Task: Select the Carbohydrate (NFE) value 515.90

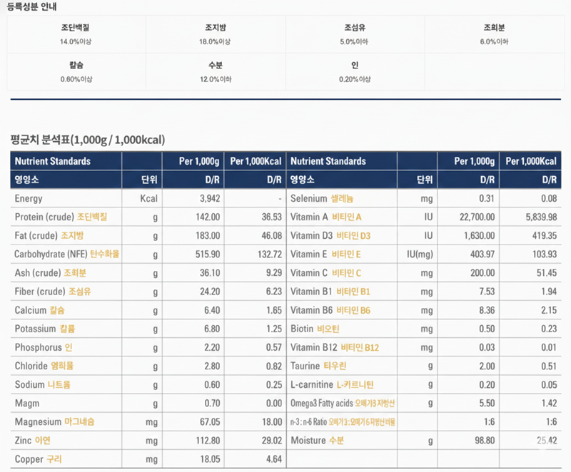Action: pyautogui.click(x=207, y=254)
